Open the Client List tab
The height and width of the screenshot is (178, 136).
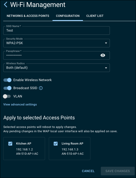(95, 16)
